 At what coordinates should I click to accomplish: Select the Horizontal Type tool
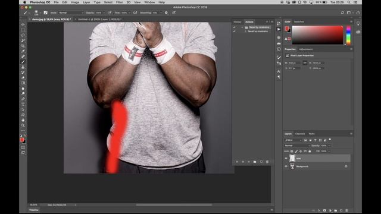[23, 105]
